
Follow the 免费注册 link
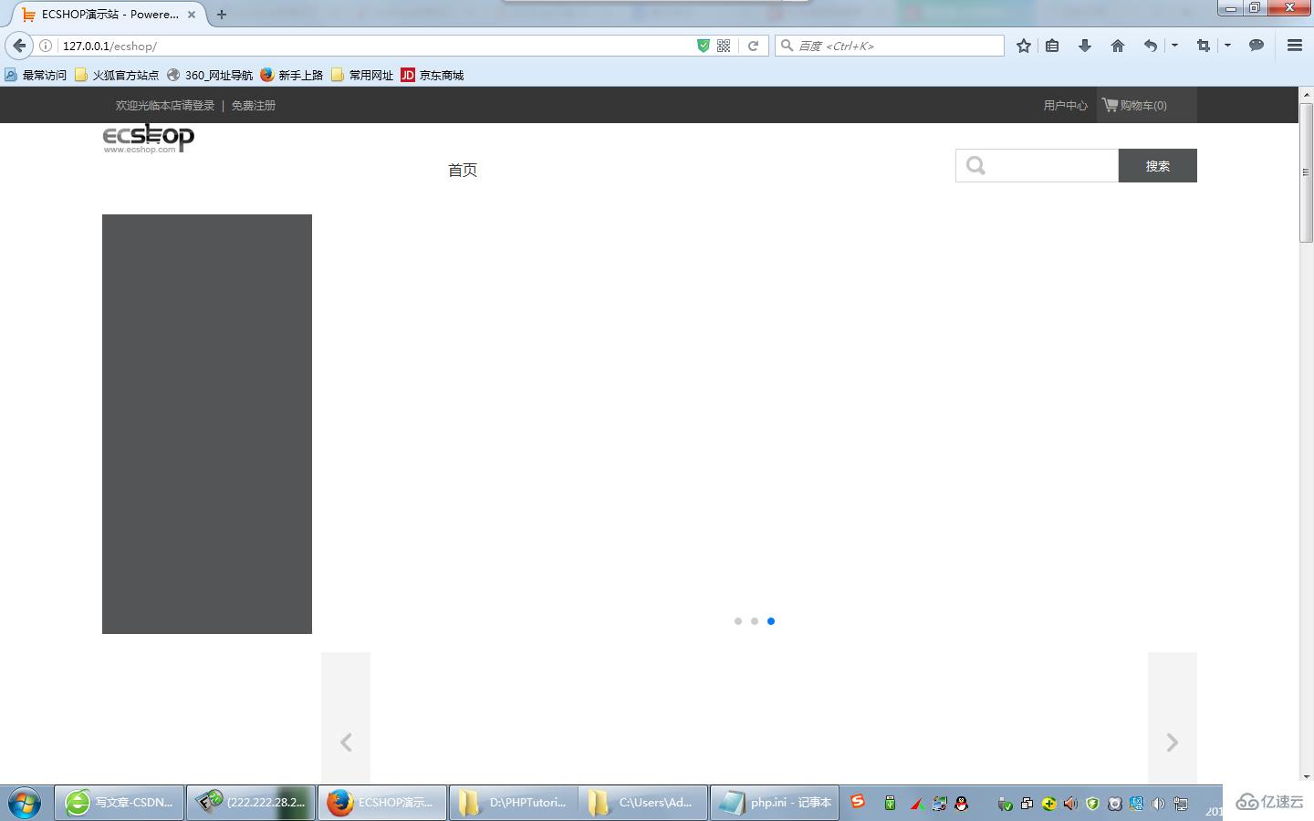point(254,106)
